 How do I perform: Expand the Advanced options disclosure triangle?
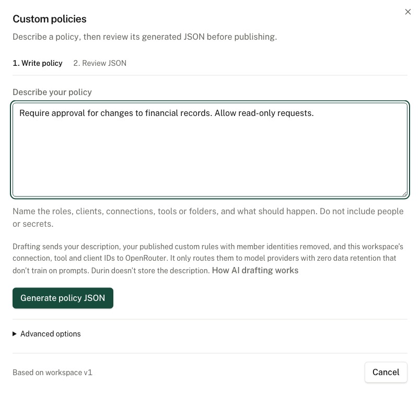point(15,334)
